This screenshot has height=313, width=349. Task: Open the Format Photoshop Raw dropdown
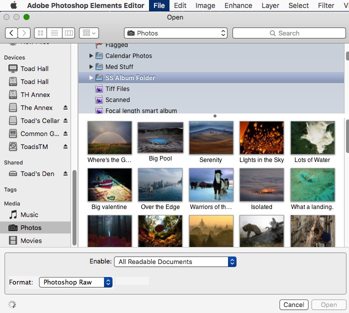pyautogui.click(x=76, y=282)
